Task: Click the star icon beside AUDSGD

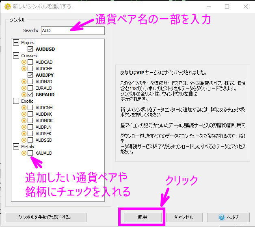Action: [x=24, y=140]
